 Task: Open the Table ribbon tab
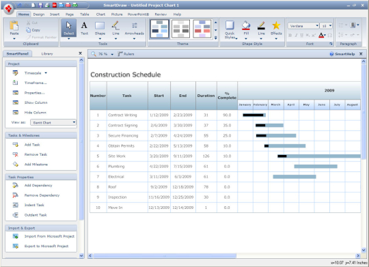pyautogui.click(x=85, y=14)
